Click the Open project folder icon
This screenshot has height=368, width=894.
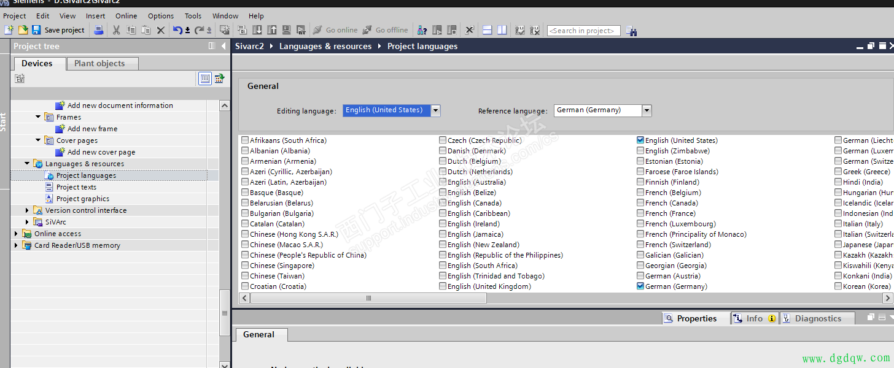(23, 30)
